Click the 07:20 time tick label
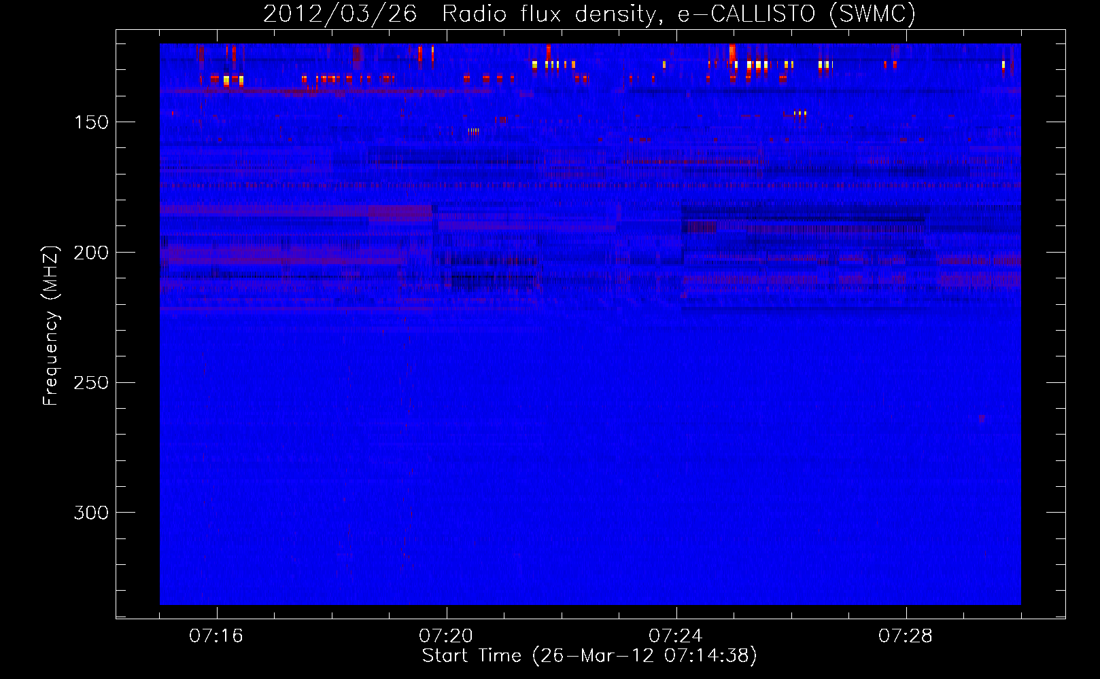The height and width of the screenshot is (679, 1100). coord(446,636)
